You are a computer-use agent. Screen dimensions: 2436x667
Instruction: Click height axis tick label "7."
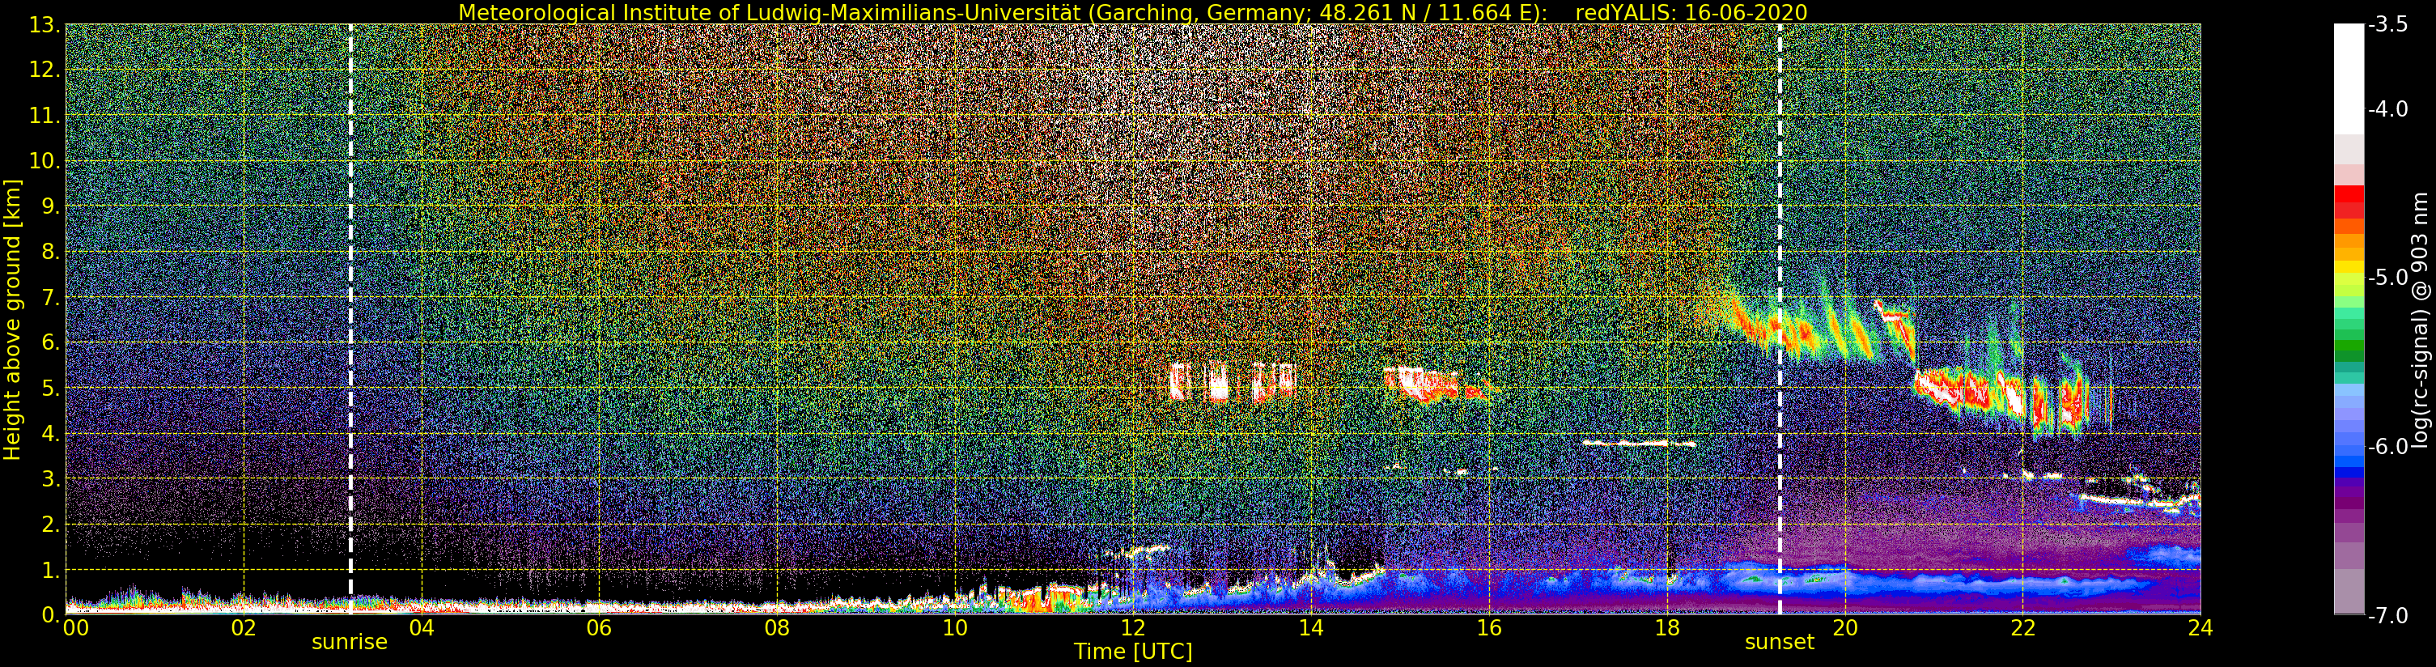(50, 298)
